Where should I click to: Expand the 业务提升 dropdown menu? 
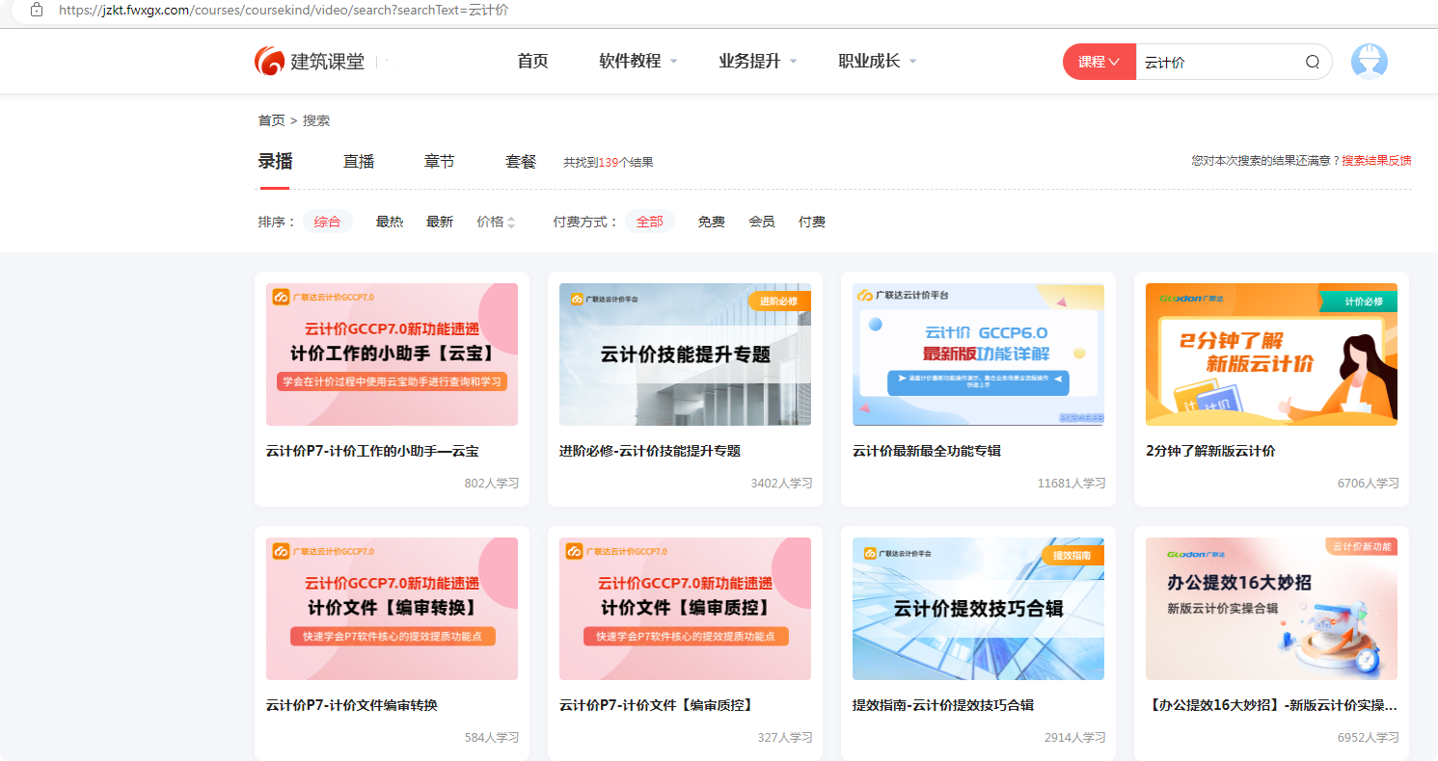[758, 61]
